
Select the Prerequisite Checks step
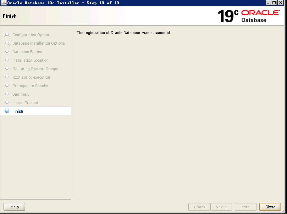point(30,86)
